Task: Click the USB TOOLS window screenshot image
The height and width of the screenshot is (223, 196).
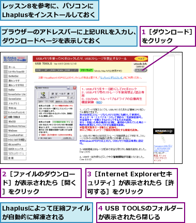Action: (x=56, y=113)
